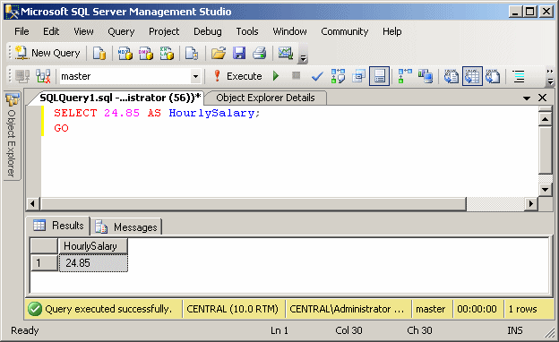Click the 00:00:00 elapsed time entry

click(477, 309)
